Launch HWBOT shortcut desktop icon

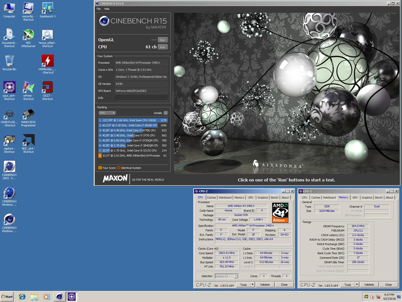pos(9,117)
